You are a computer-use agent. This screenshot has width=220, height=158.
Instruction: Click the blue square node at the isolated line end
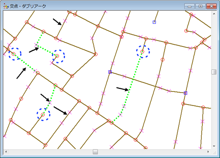[154, 22]
